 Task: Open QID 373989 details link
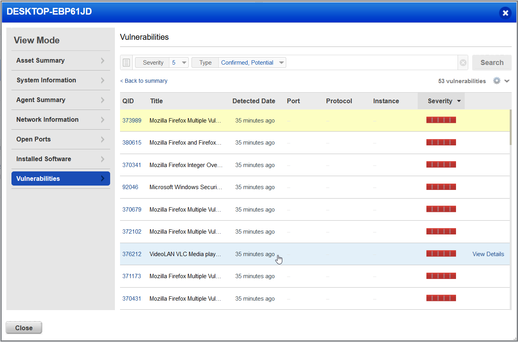(x=132, y=121)
